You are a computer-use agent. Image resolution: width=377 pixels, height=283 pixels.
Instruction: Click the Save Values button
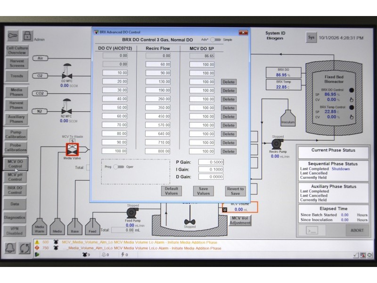tap(204, 191)
